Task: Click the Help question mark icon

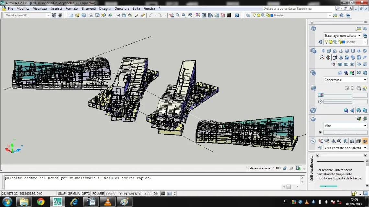Action: (237, 15)
